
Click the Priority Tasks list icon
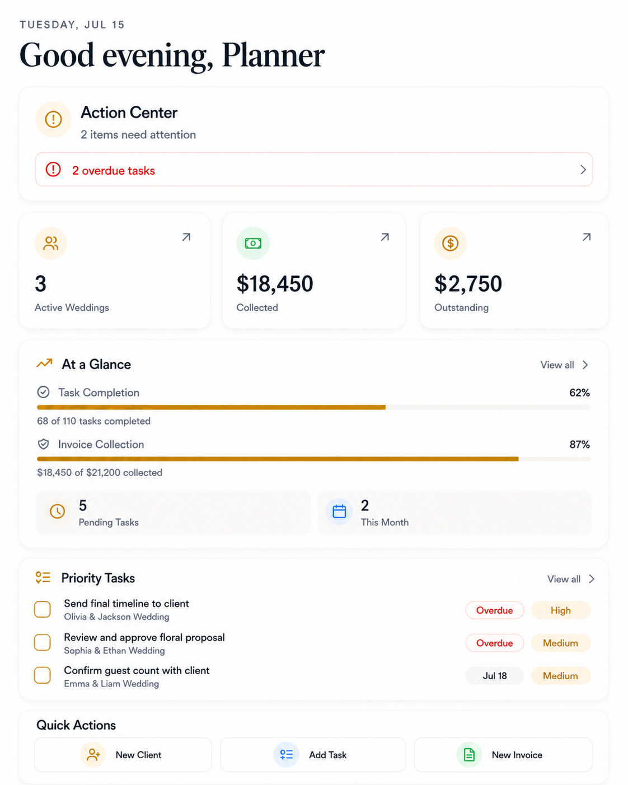coord(43,578)
